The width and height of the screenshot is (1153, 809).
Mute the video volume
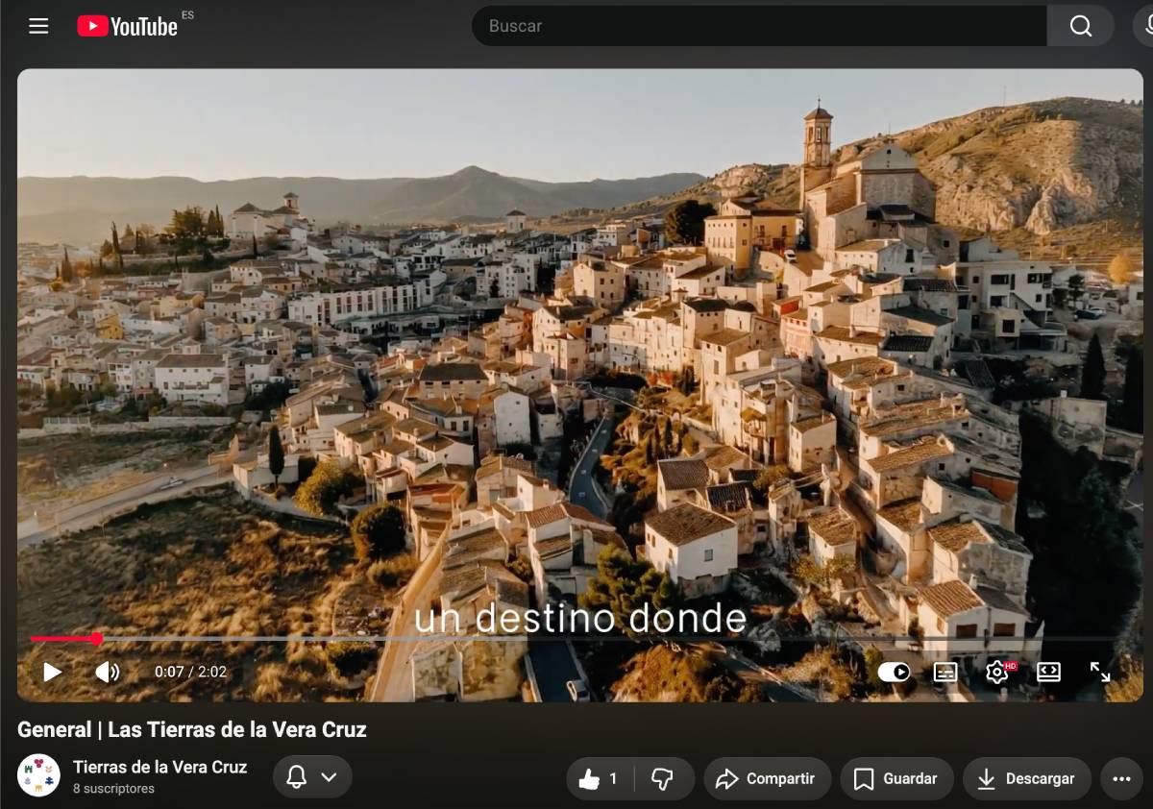[x=108, y=672]
